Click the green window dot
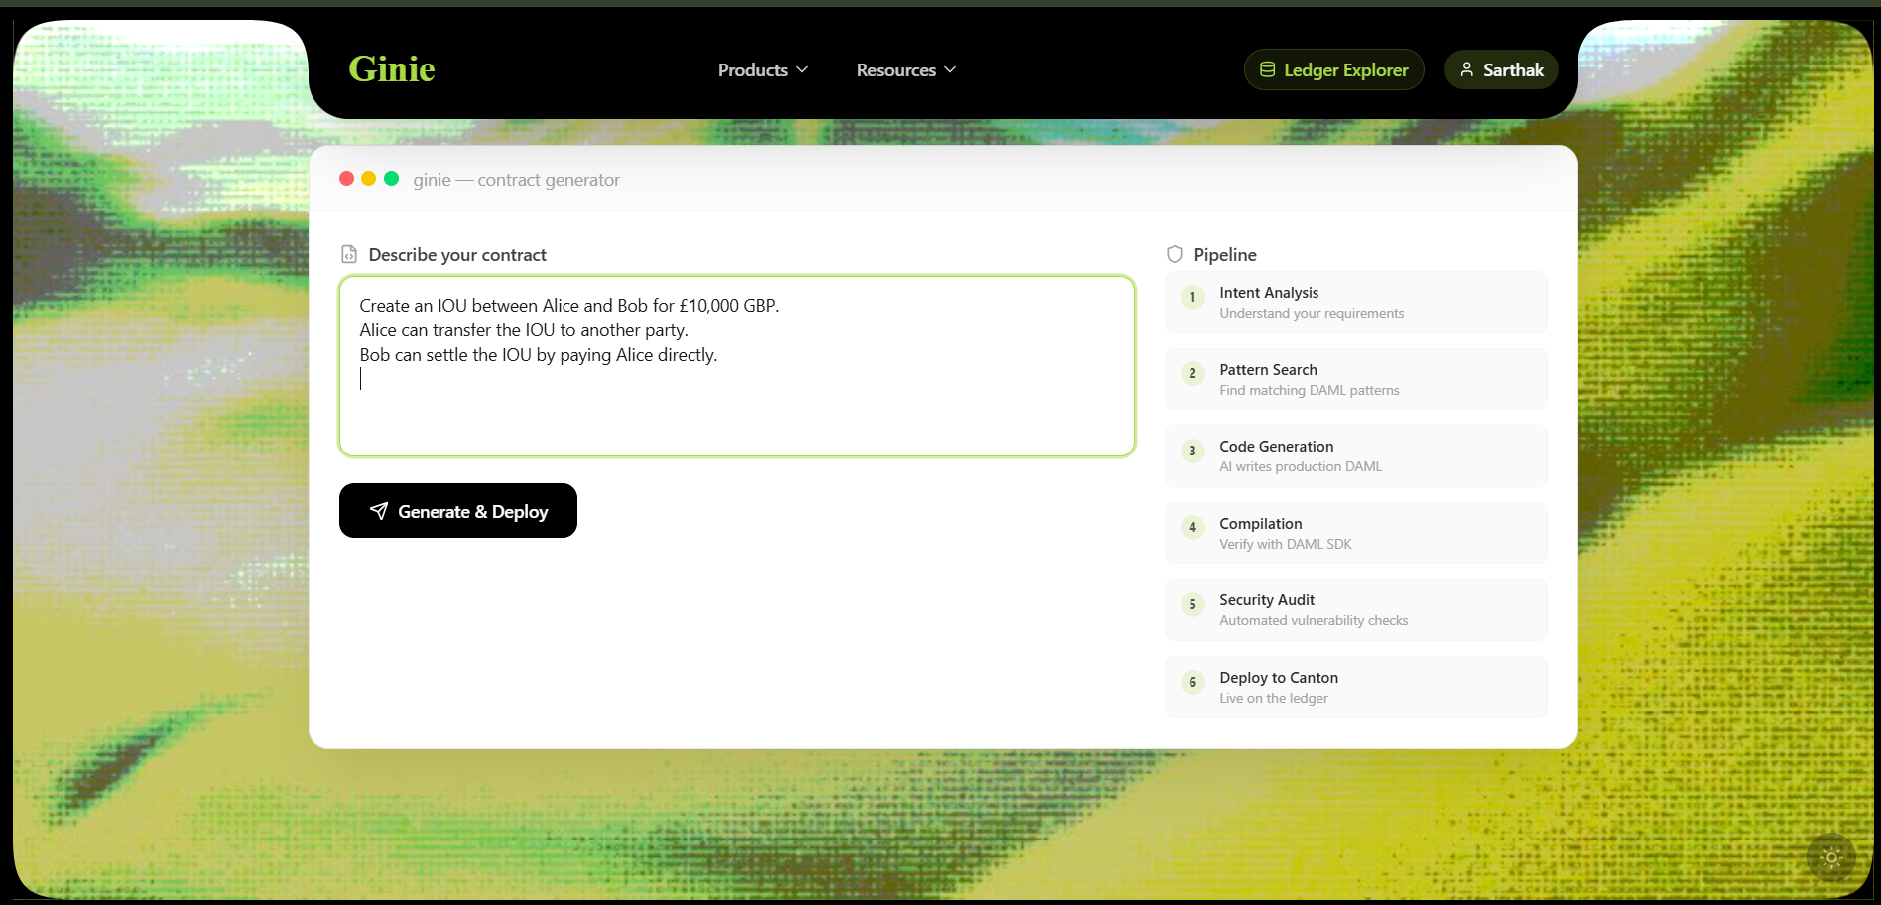The image size is (1881, 905). click(x=391, y=179)
